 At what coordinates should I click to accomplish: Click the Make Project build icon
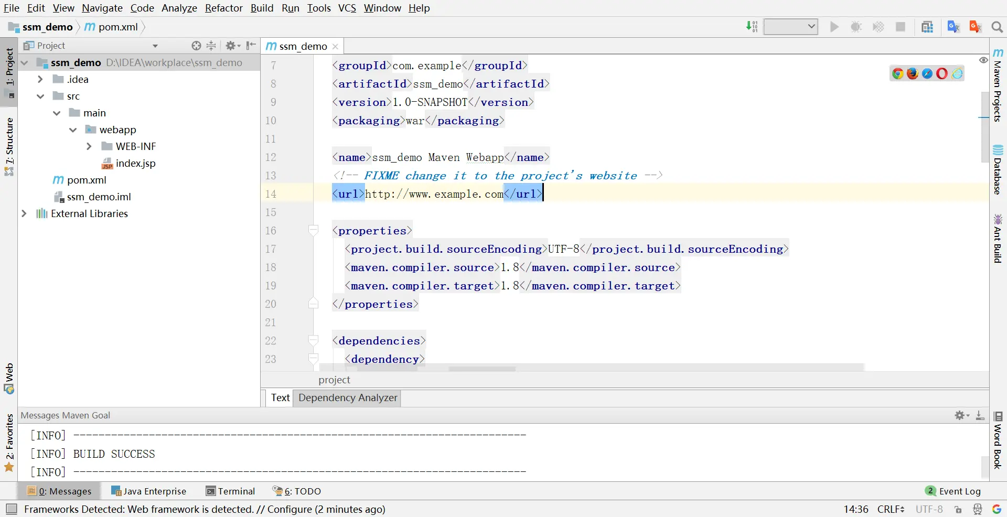(752, 27)
